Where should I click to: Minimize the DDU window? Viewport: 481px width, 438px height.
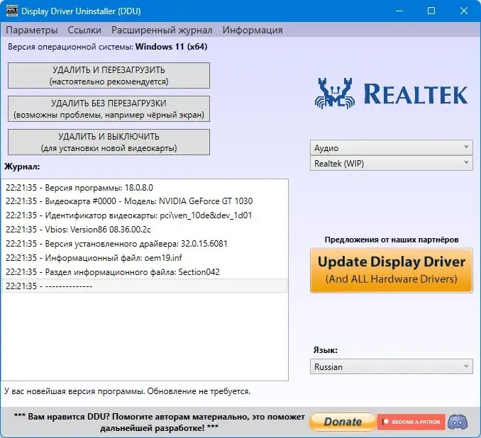399,11
